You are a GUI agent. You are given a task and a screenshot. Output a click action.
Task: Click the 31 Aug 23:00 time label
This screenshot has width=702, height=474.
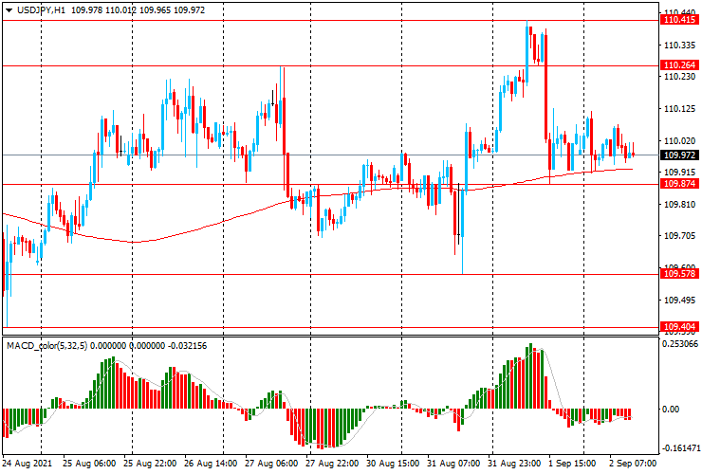pos(514,464)
